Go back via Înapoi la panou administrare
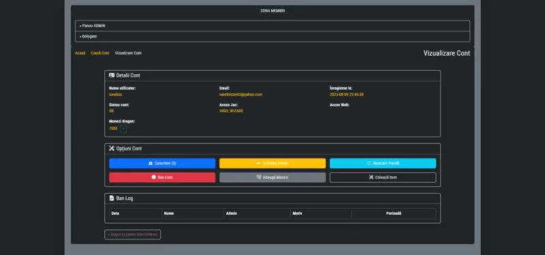 132,235
